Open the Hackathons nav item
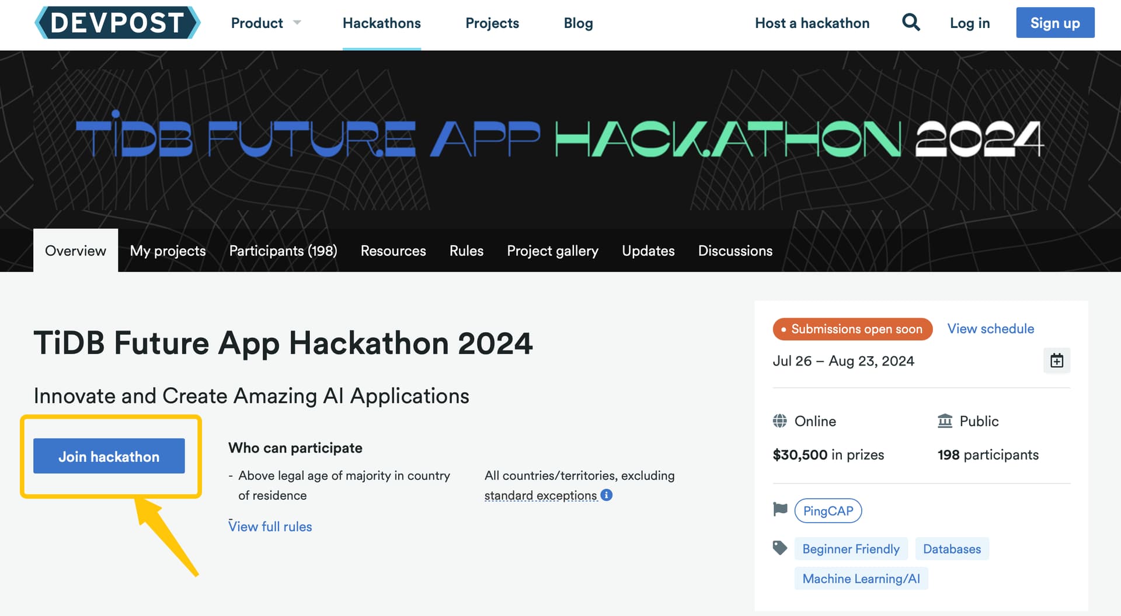The height and width of the screenshot is (616, 1121). (382, 23)
